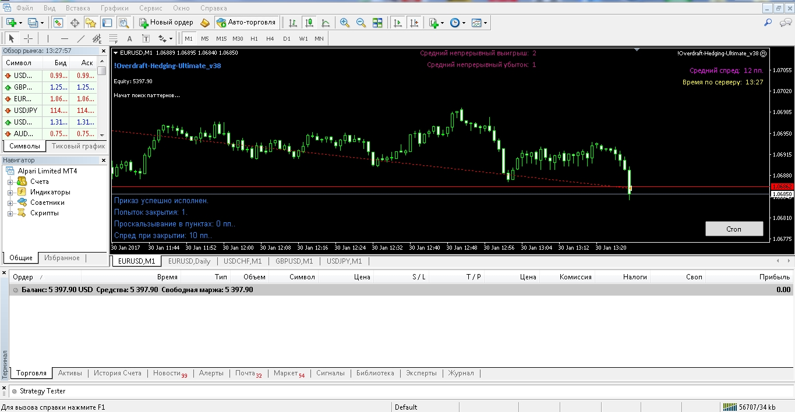
Task: Open the Сервис menu
Action: tap(151, 8)
